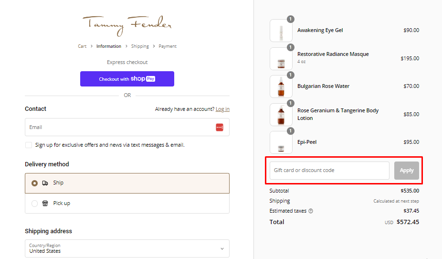Click the Bulgarian Rose Water thumbnail
The height and width of the screenshot is (259, 442).
pos(281,86)
